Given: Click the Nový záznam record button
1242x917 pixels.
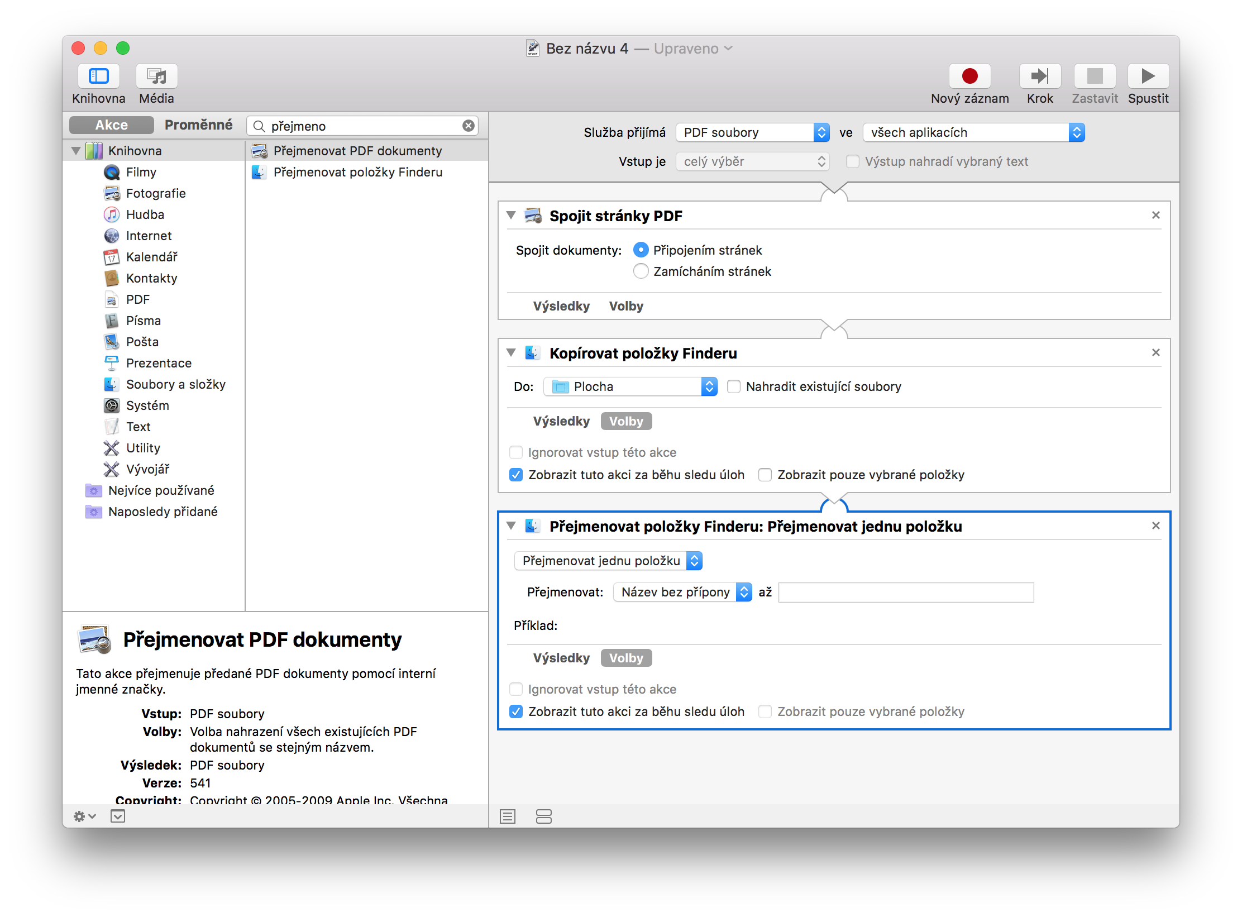Looking at the screenshot, I should click(969, 76).
